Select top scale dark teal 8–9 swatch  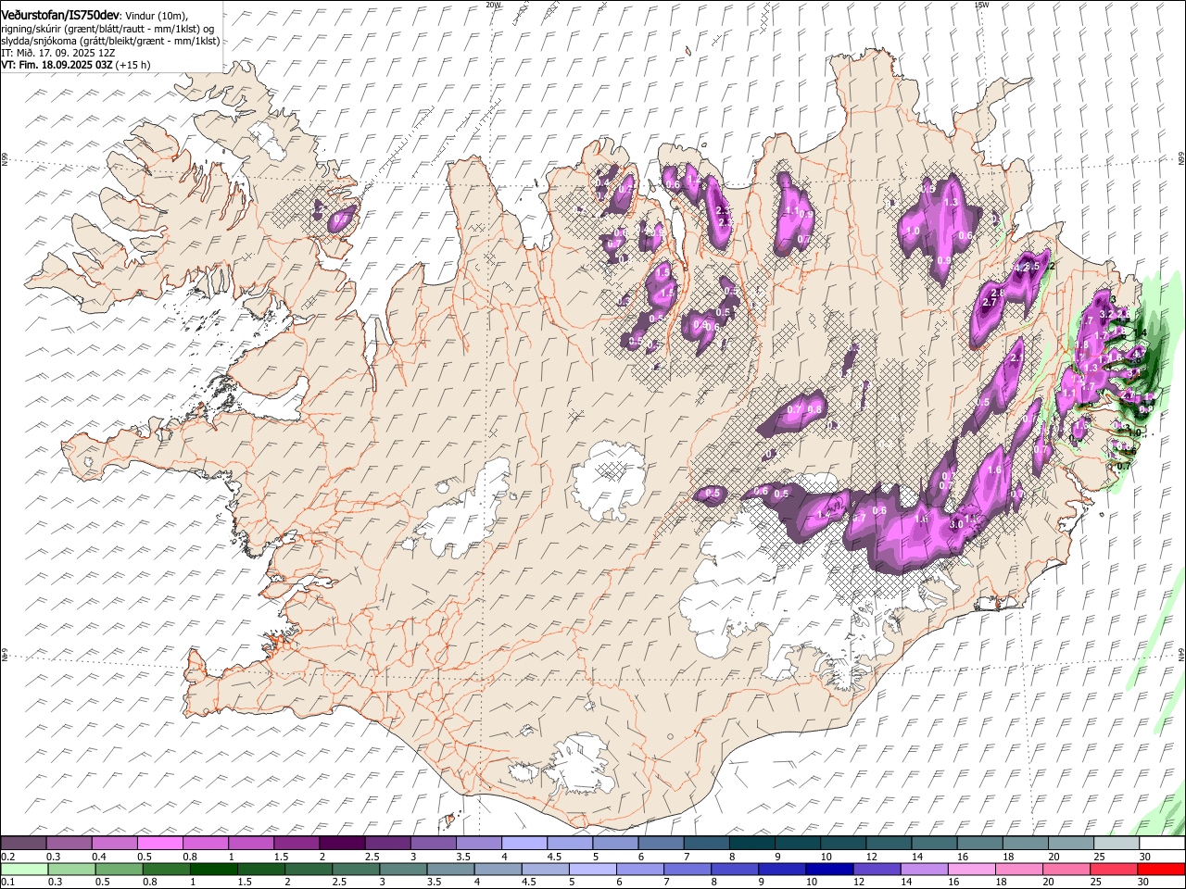coord(752,844)
